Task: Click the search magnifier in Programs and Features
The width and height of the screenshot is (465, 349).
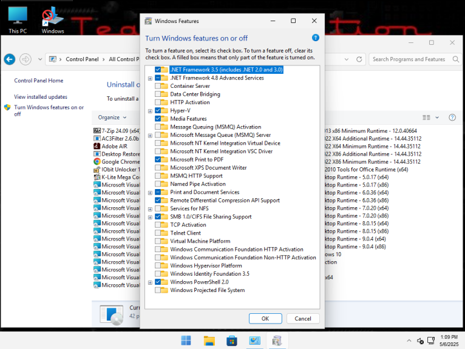Action: (x=455, y=59)
